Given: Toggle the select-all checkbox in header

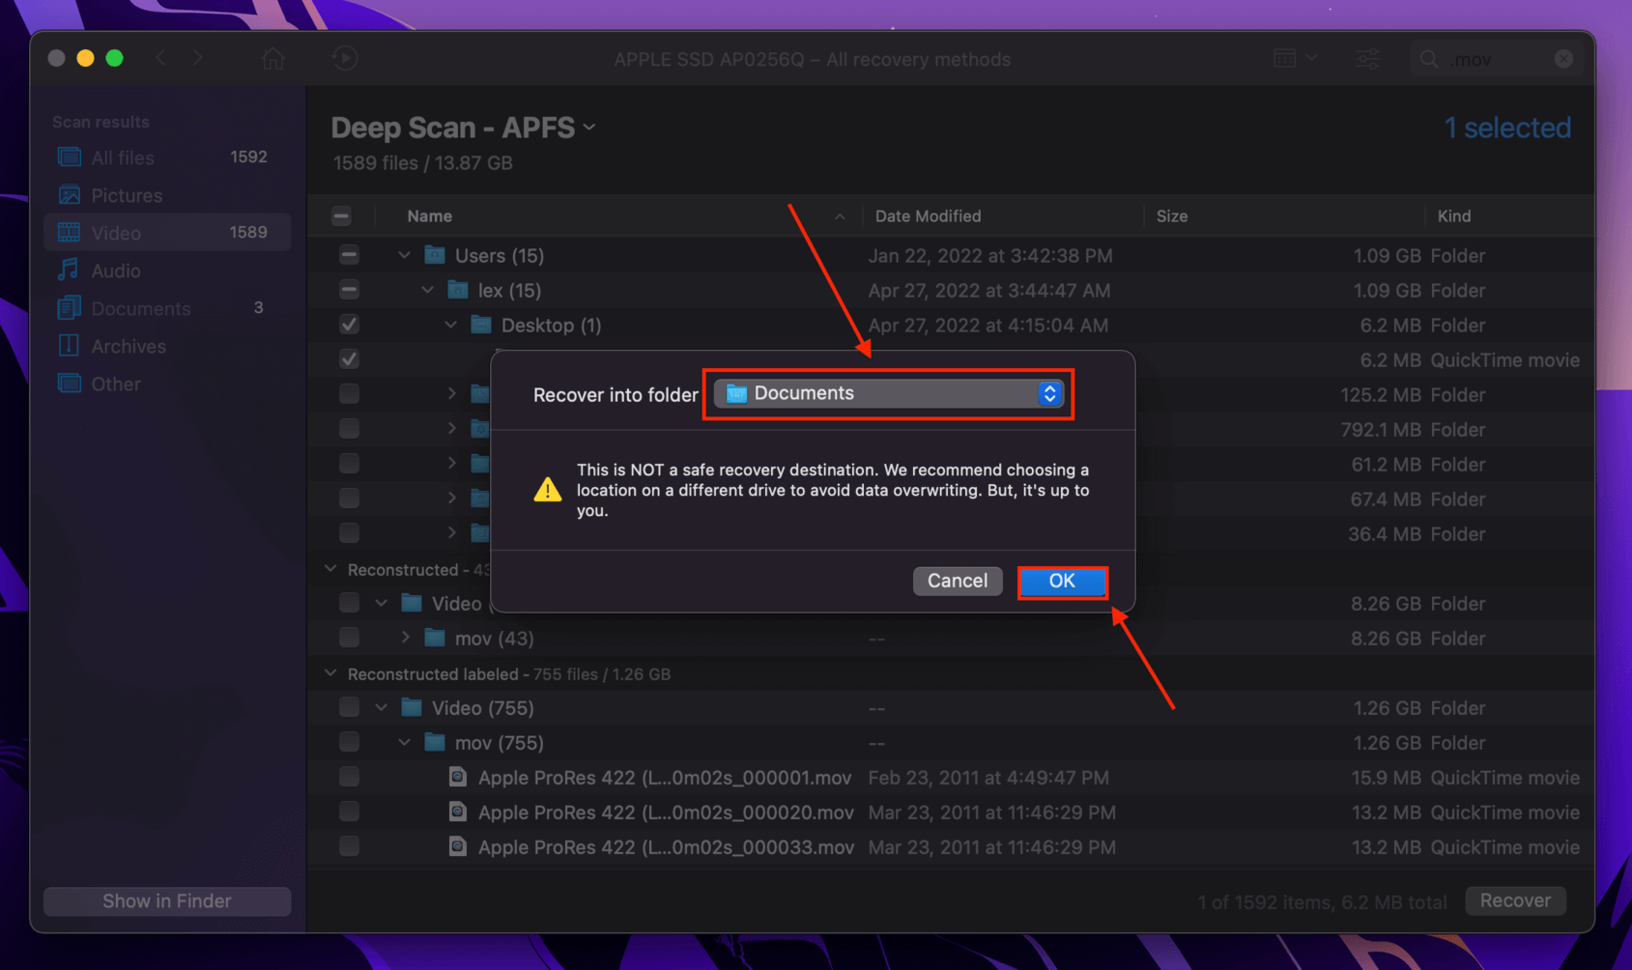Looking at the screenshot, I should [x=341, y=216].
